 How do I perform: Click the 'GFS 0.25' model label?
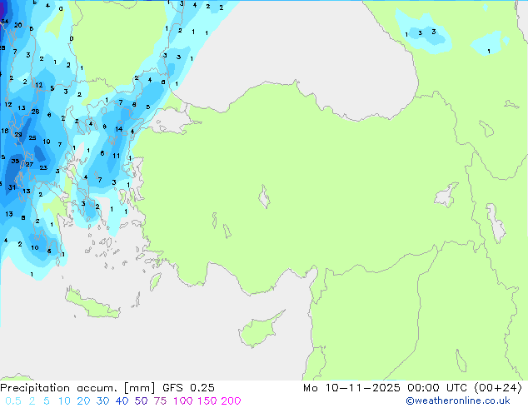188,388
